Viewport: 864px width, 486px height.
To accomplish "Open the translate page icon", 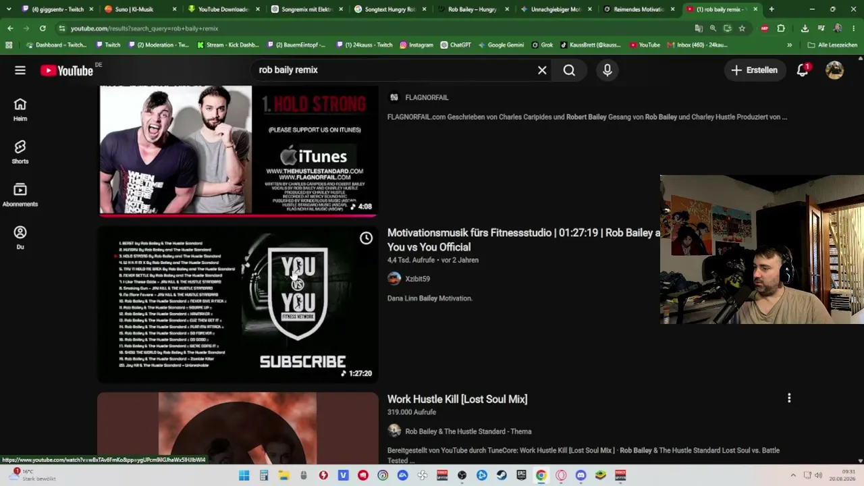I will click(x=699, y=28).
